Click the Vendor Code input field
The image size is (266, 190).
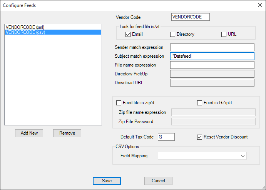point(190,17)
